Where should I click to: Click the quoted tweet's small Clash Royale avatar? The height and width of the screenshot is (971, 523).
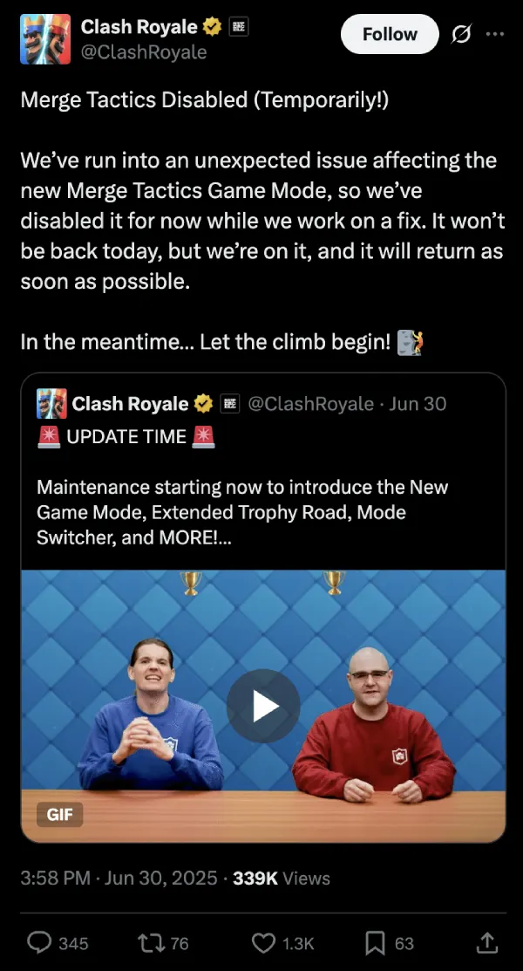coord(51,404)
